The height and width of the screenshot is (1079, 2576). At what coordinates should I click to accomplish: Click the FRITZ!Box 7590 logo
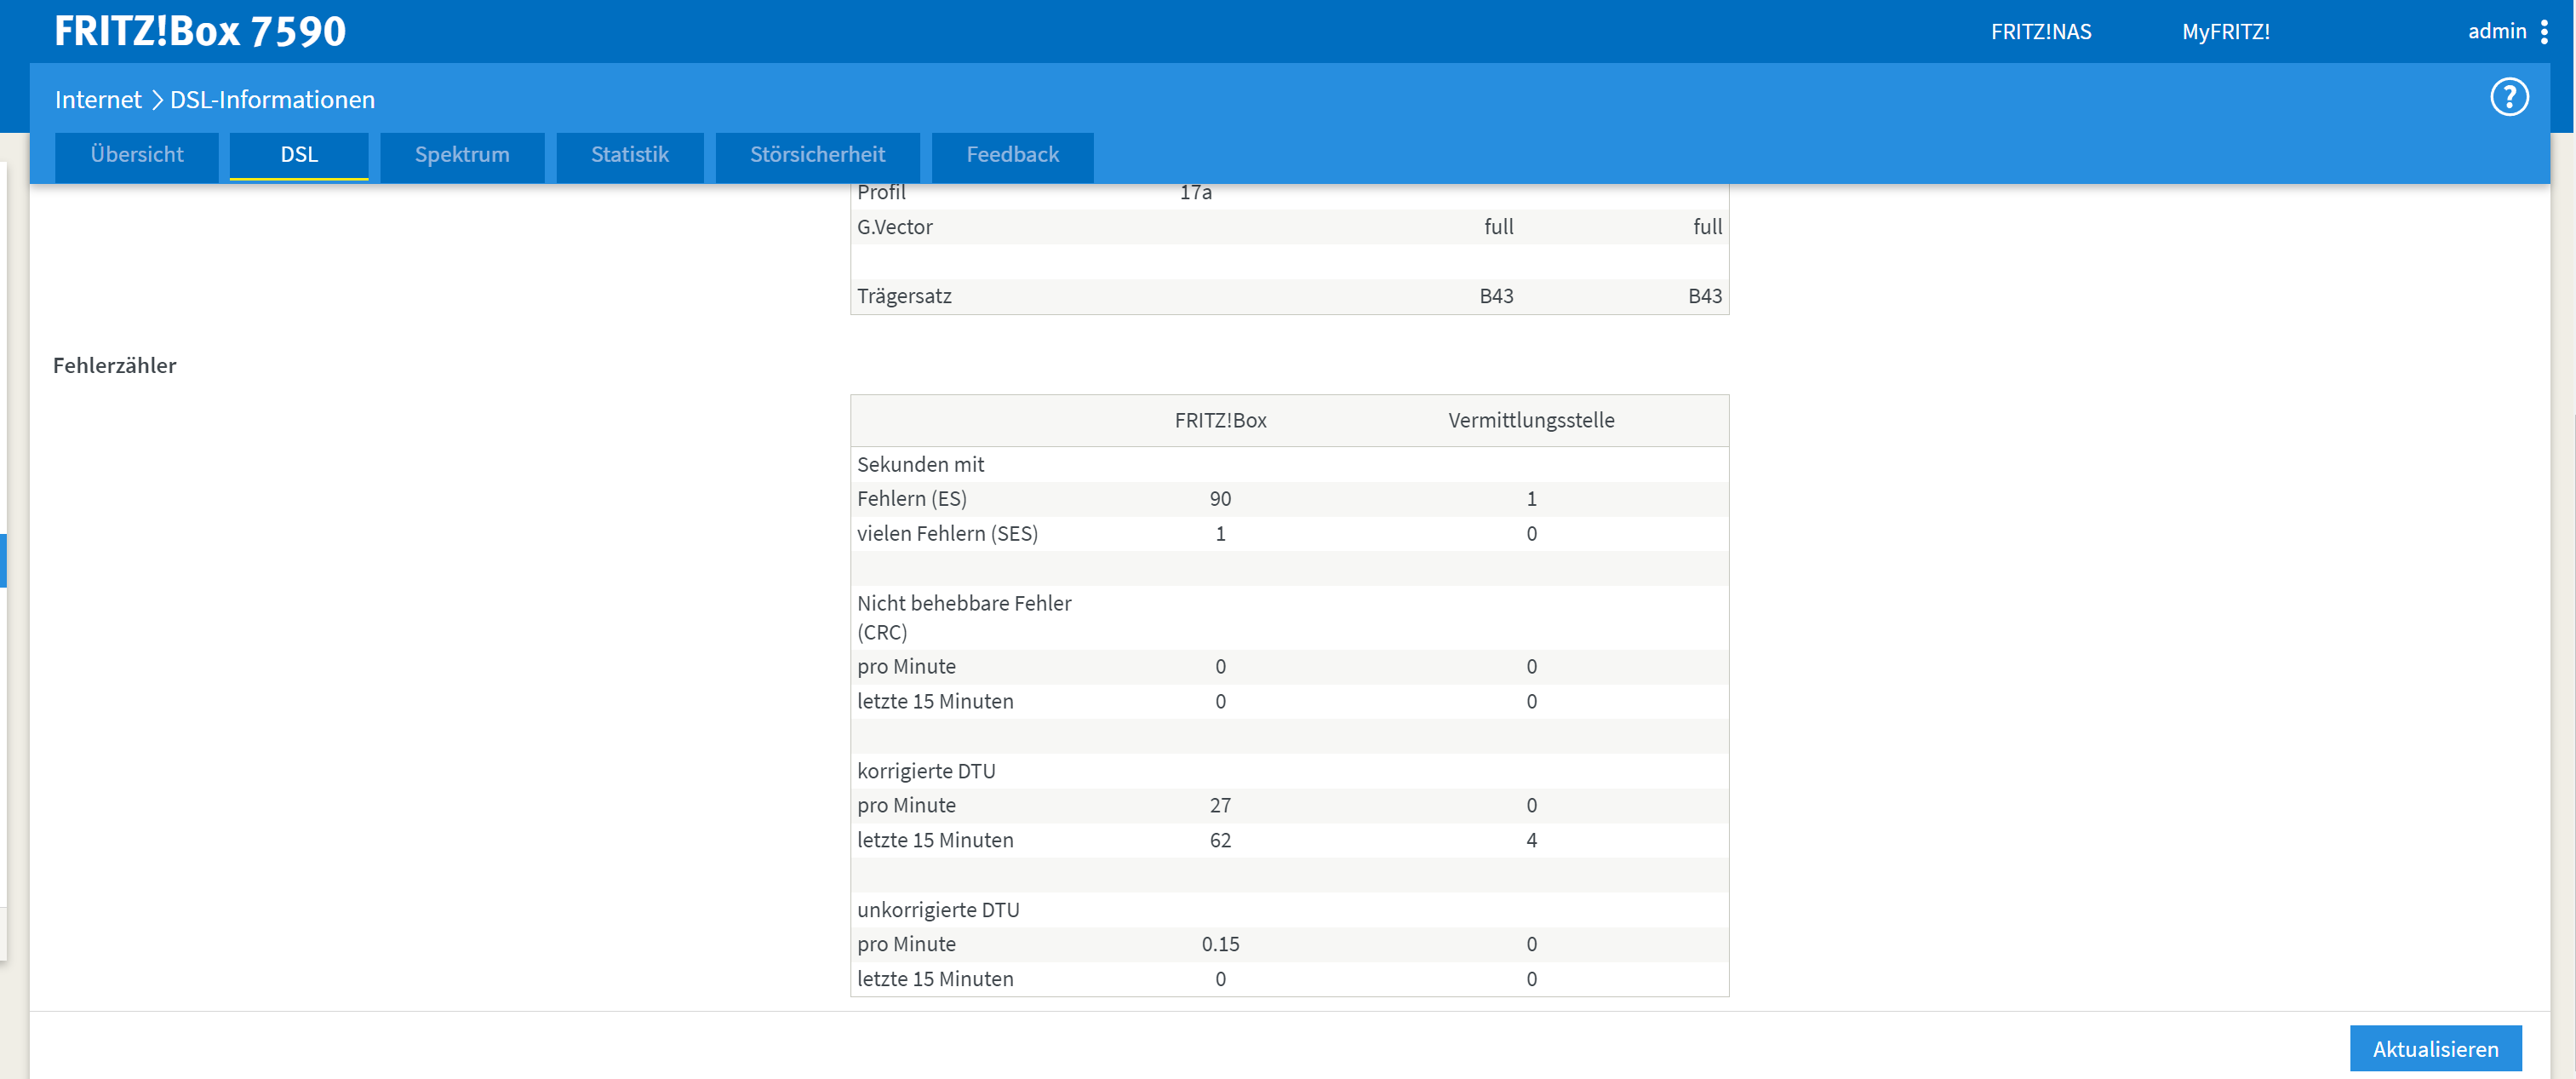coord(200,31)
